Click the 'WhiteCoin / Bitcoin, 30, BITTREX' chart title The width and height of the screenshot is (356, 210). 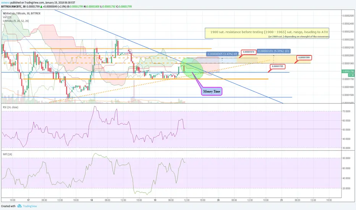[21, 13]
